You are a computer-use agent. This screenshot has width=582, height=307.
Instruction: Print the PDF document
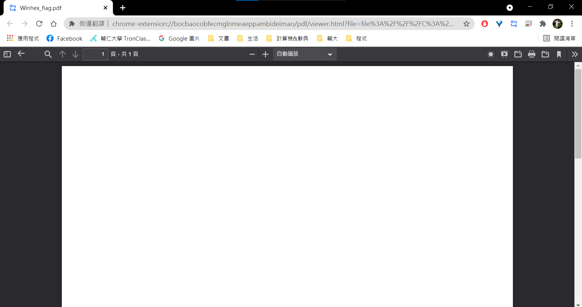(x=532, y=54)
